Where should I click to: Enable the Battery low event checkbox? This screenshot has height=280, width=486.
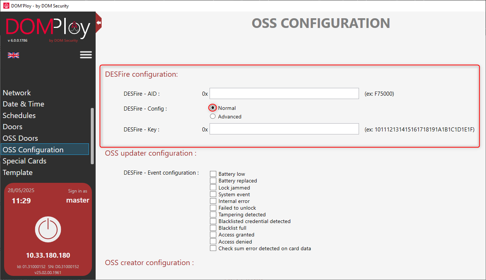pyautogui.click(x=213, y=174)
